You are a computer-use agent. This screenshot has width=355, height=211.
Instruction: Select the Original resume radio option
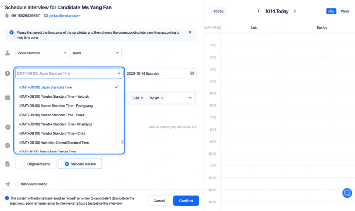tap(36, 164)
